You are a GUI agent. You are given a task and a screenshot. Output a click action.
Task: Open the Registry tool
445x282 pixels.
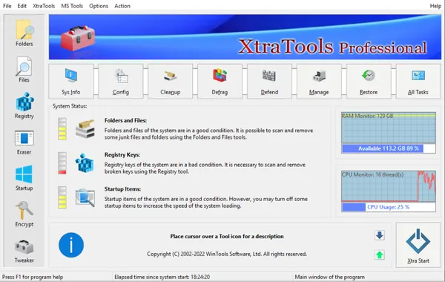[24, 105]
